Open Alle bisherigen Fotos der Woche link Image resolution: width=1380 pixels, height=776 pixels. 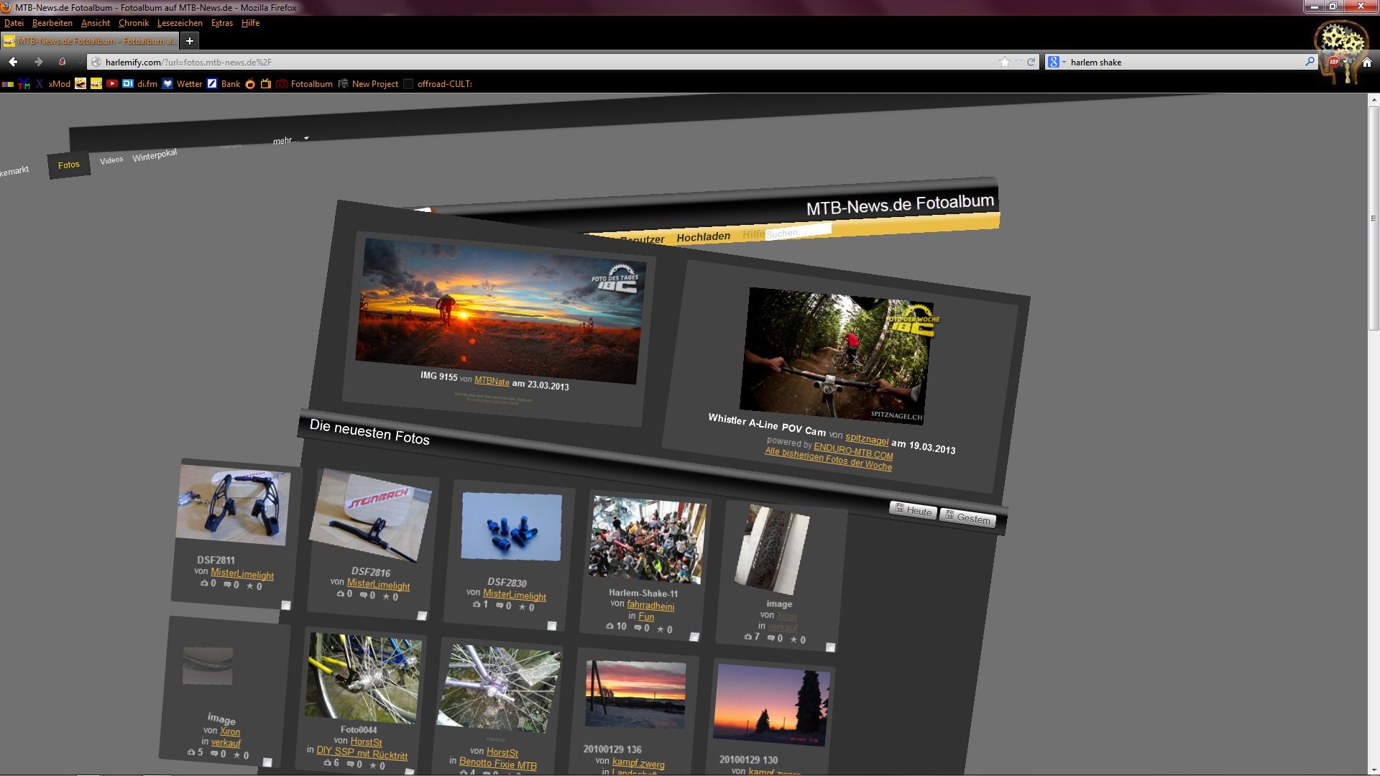[x=828, y=458]
